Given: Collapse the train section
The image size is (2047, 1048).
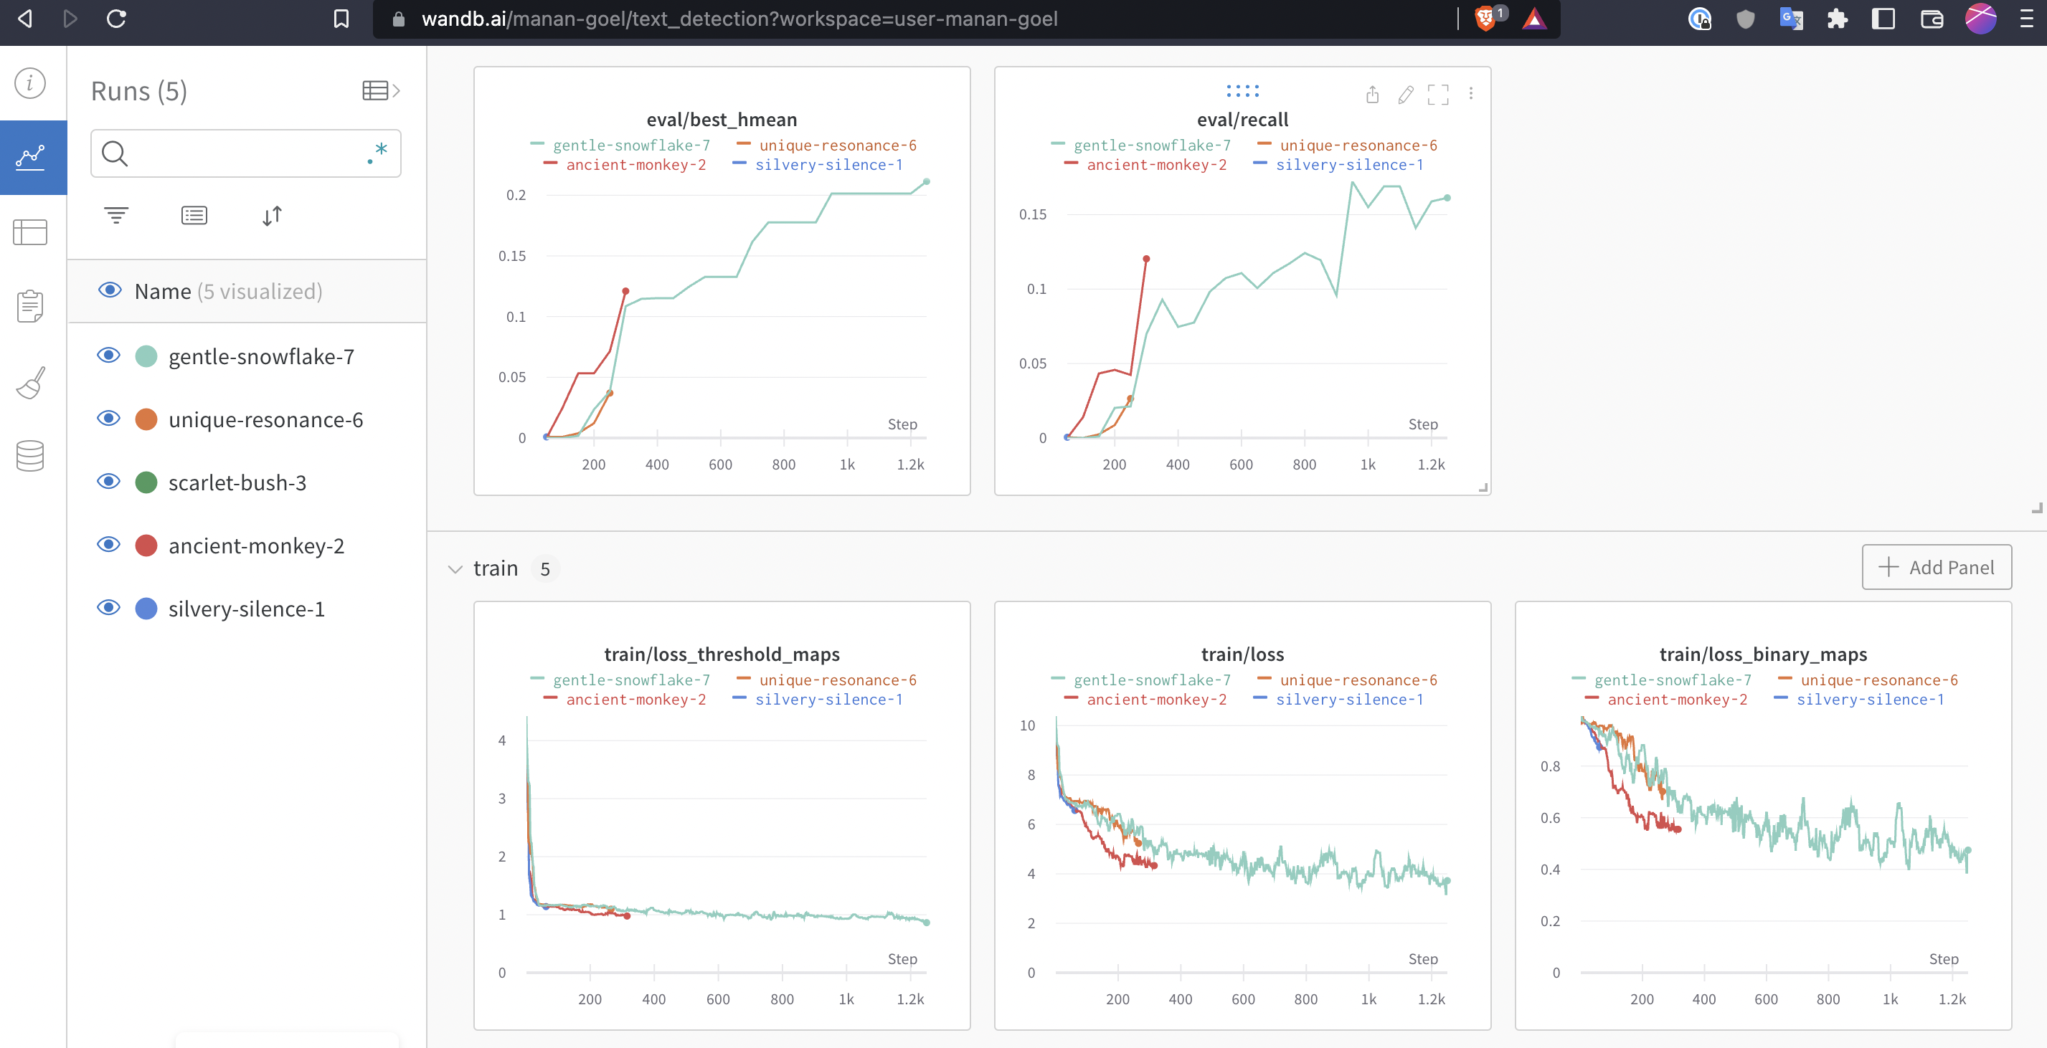Looking at the screenshot, I should (x=455, y=568).
